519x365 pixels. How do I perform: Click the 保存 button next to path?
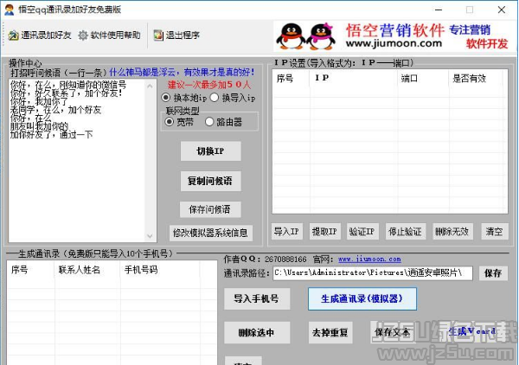tap(493, 273)
